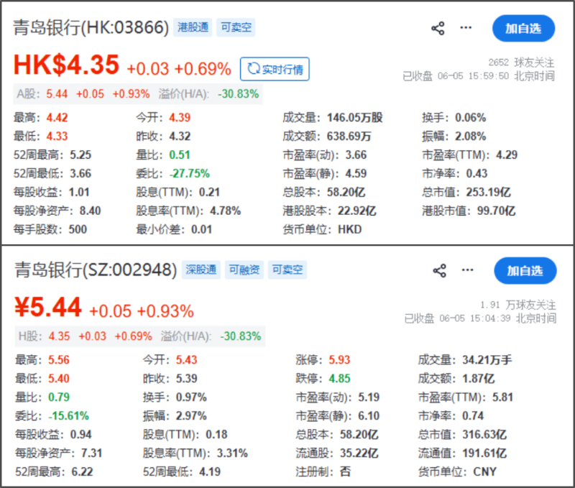This screenshot has width=575, height=488.
Task: Click the title 青岛银行(HK:03866)
Action: [91, 28]
